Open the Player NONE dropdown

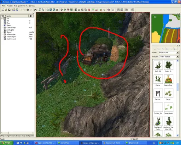tap(169, 52)
